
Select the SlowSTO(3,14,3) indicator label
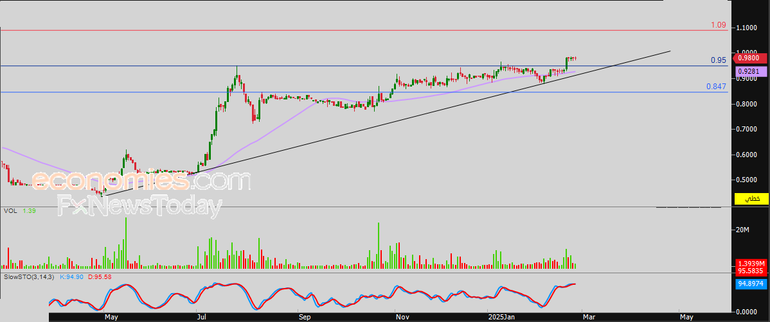28,277
